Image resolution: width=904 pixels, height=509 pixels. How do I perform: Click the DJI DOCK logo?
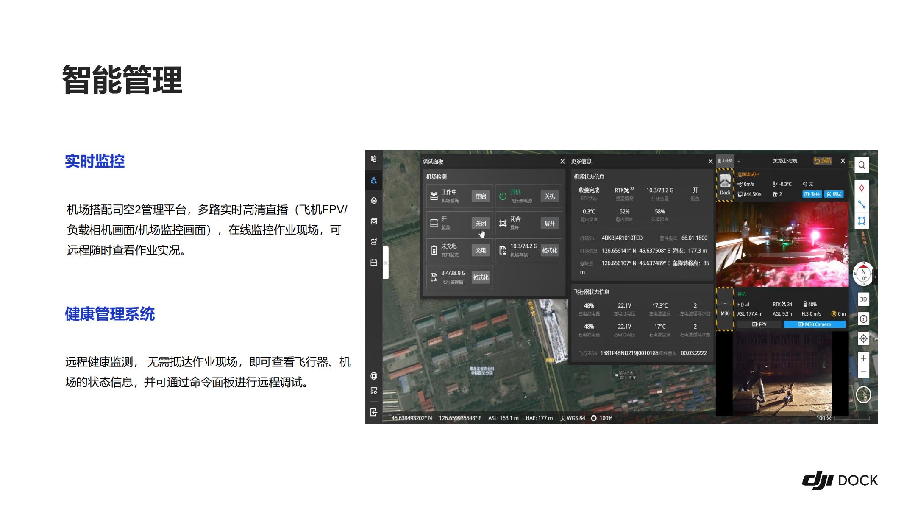click(x=840, y=481)
